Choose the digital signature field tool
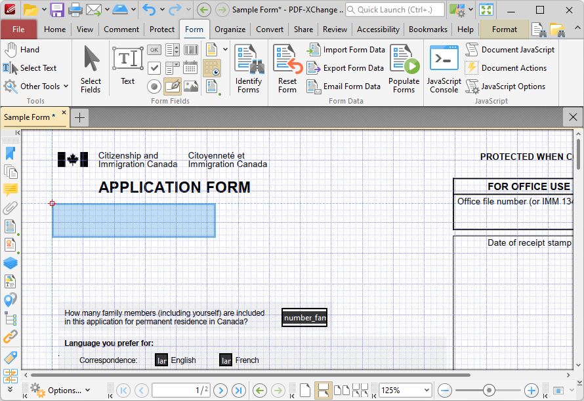Viewport: 584px width, 401px height. pos(173,86)
